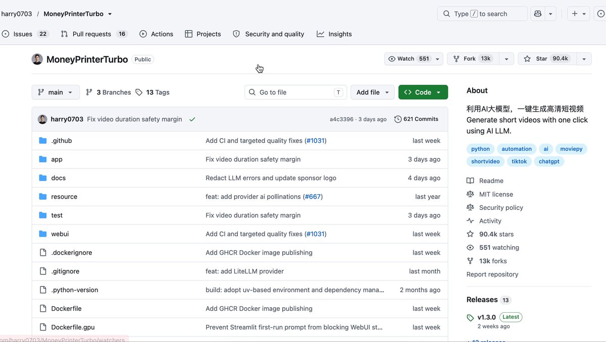Click the Go to file field
606x342 pixels.
point(296,92)
